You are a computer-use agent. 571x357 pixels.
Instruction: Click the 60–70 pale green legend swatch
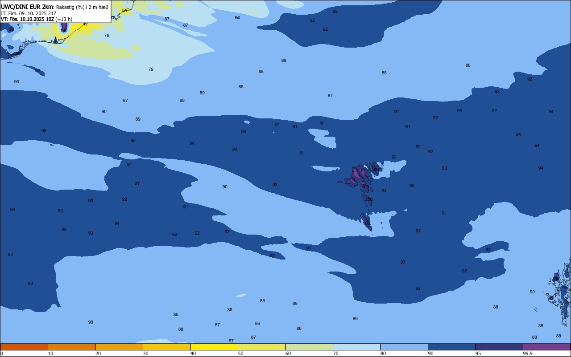(309, 347)
